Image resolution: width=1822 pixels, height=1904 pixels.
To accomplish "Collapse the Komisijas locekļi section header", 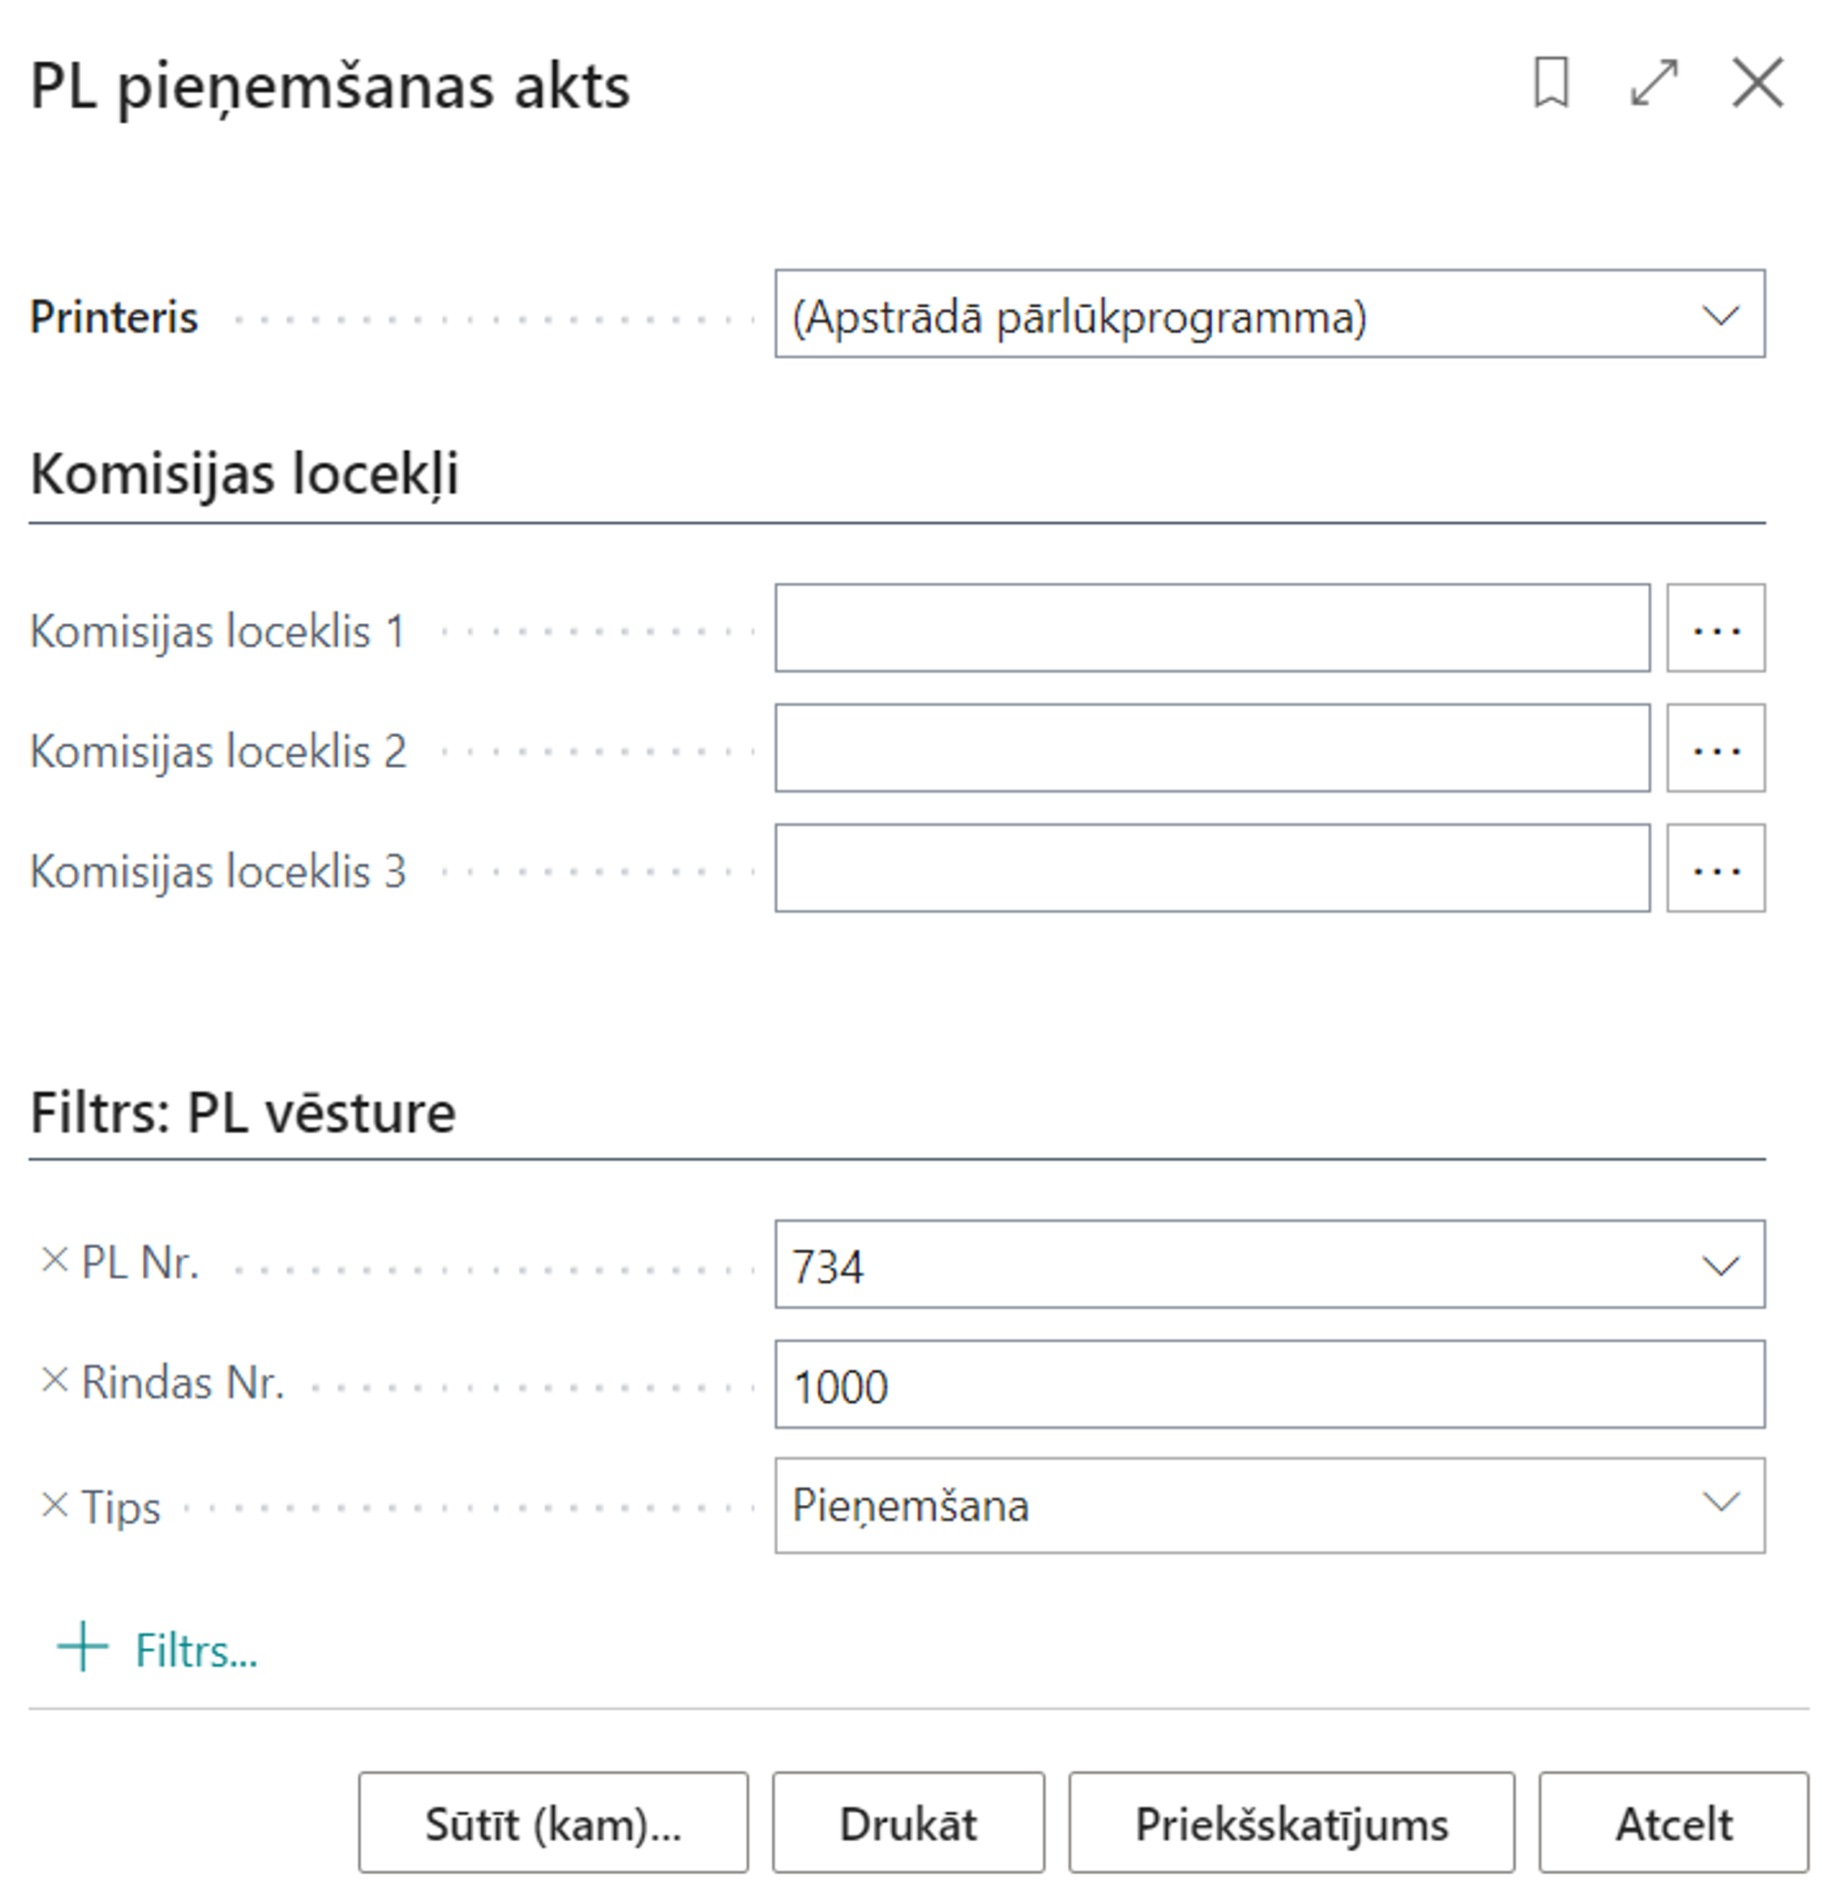I will pyautogui.click(x=244, y=474).
